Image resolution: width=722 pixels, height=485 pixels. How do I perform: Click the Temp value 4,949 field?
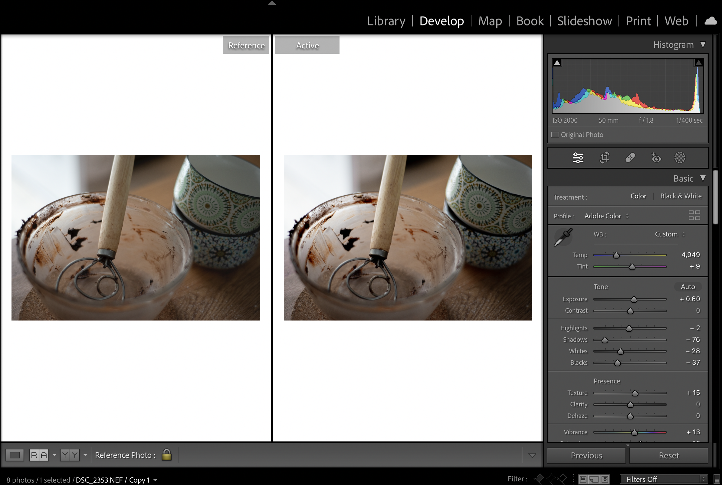690,255
